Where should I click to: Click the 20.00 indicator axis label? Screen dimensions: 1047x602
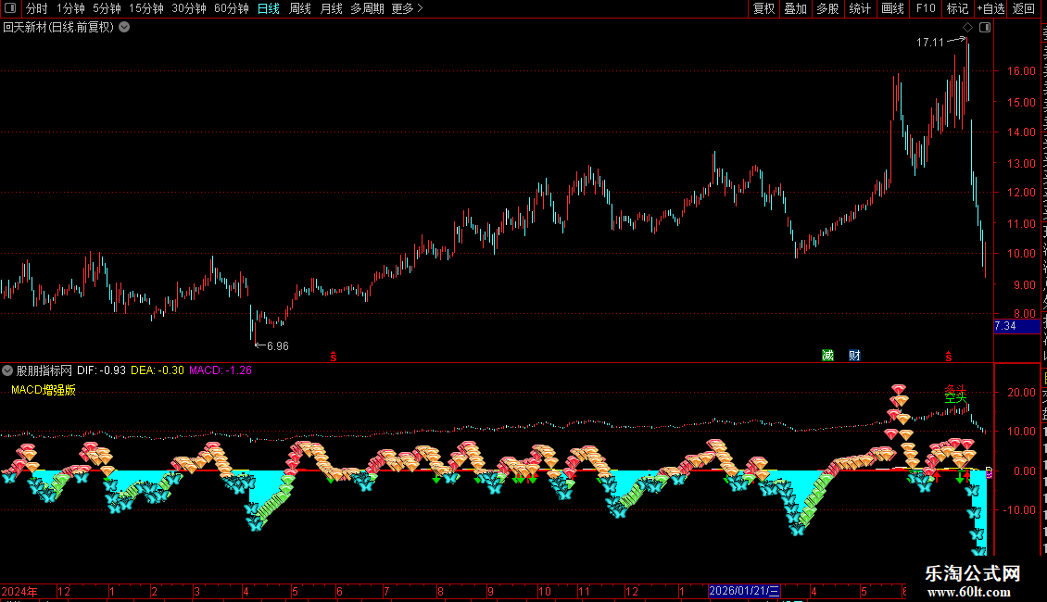[x=1021, y=393]
